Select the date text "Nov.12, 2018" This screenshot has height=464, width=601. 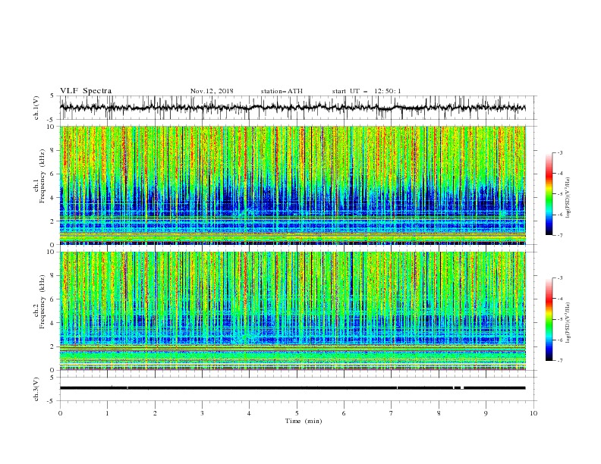tap(212, 91)
